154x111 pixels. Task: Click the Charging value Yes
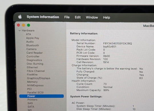141,75
